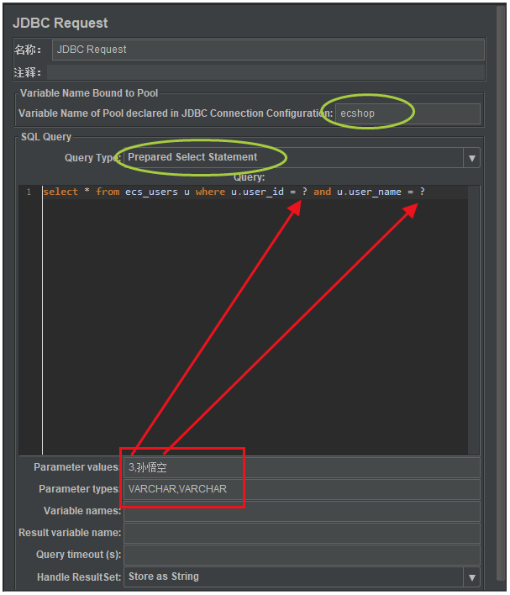Focus the Result variable name field
The height and width of the screenshot is (595, 510).
(302, 533)
